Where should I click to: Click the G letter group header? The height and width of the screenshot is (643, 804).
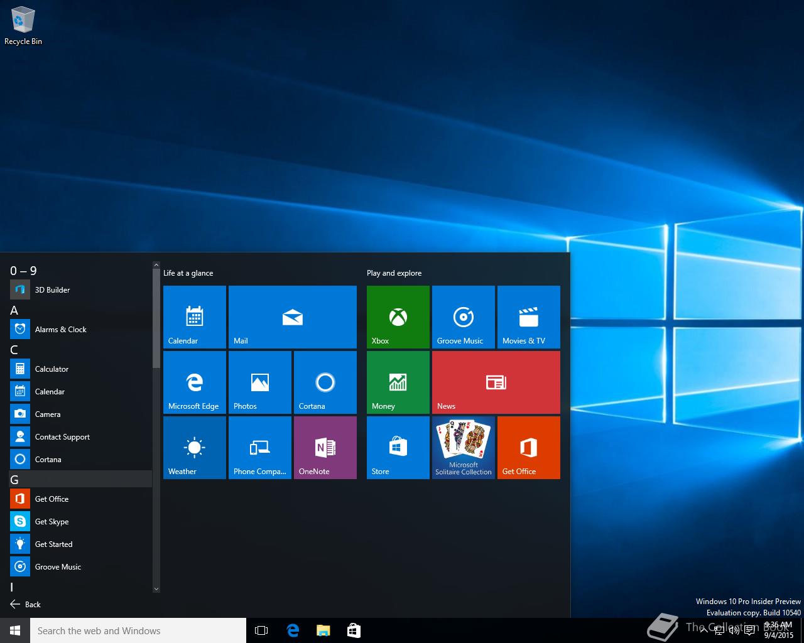(x=80, y=479)
